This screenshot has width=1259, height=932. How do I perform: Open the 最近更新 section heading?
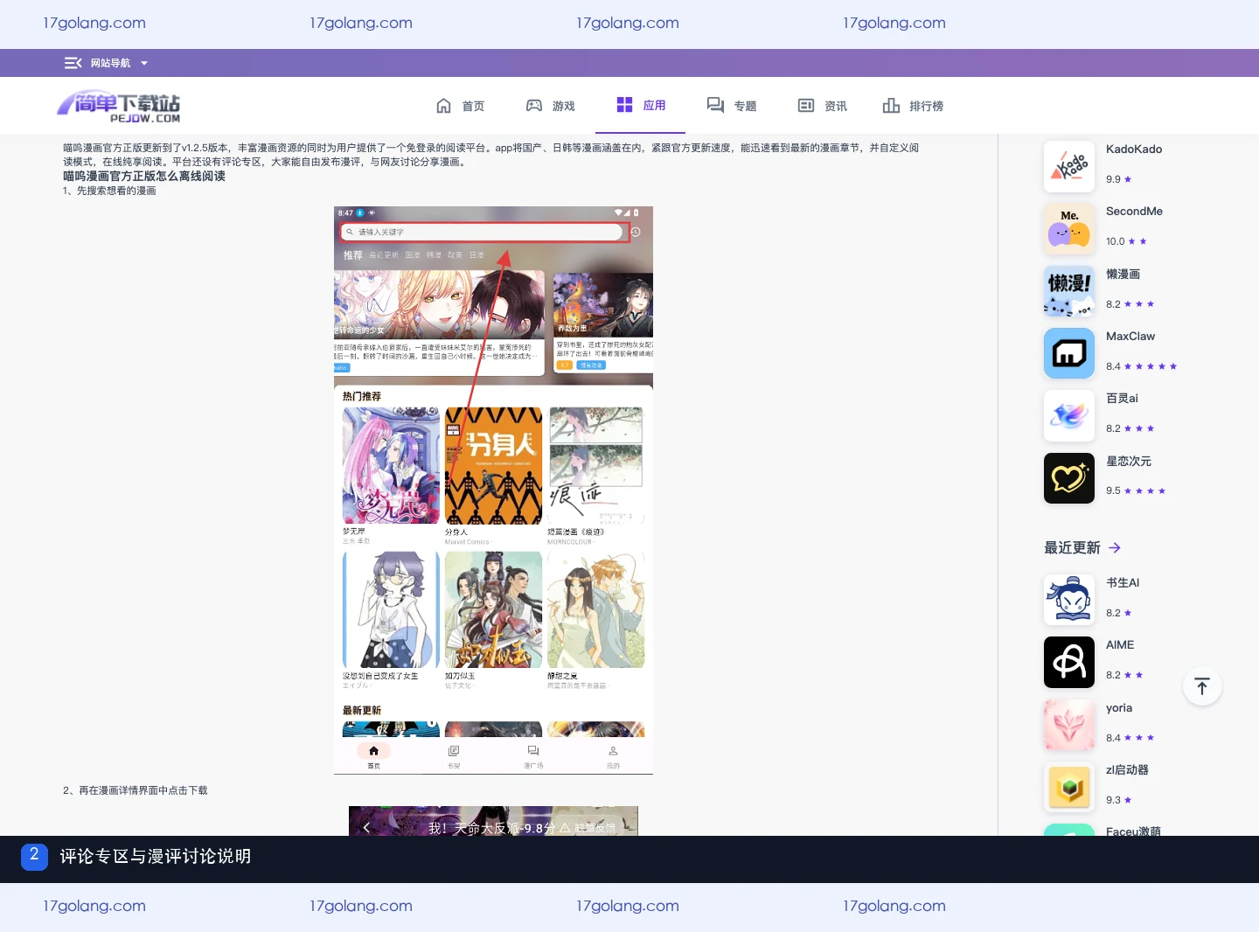[1072, 547]
